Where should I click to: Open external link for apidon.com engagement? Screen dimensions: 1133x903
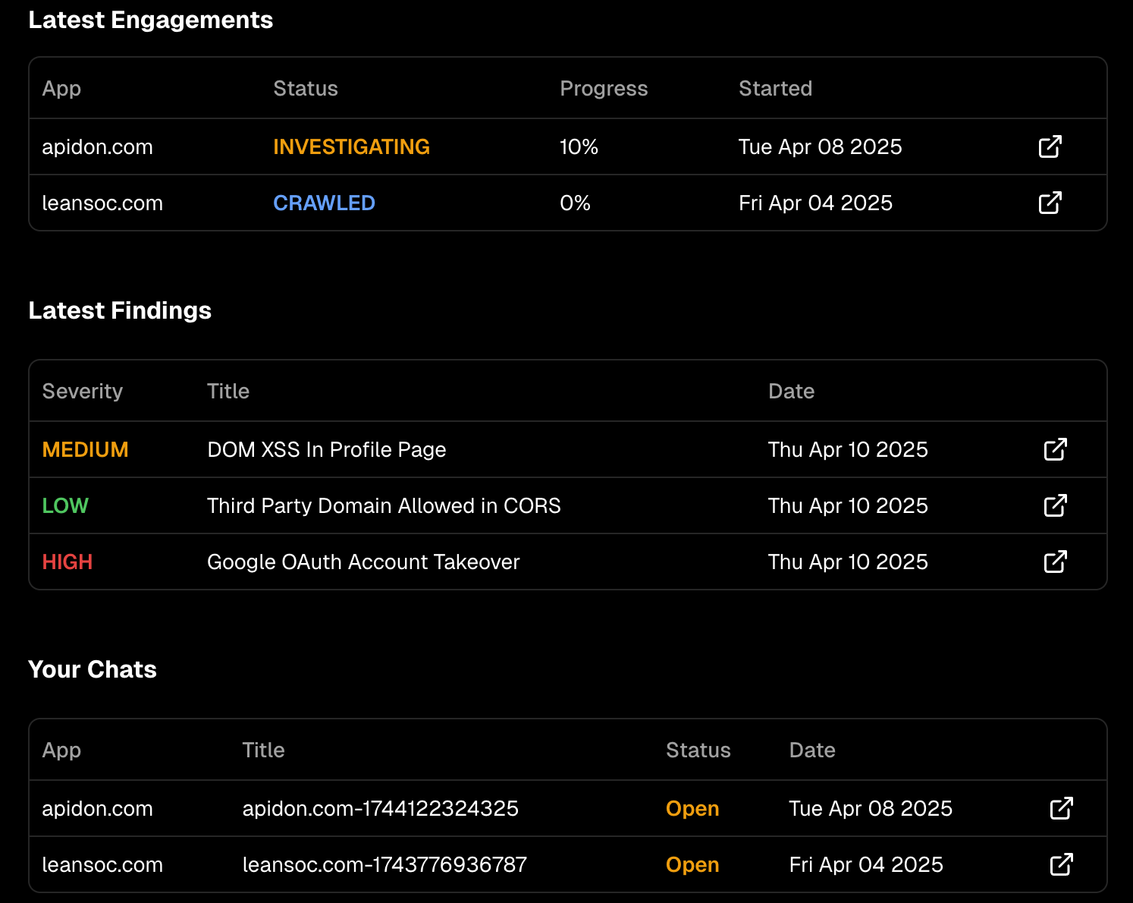(1050, 146)
